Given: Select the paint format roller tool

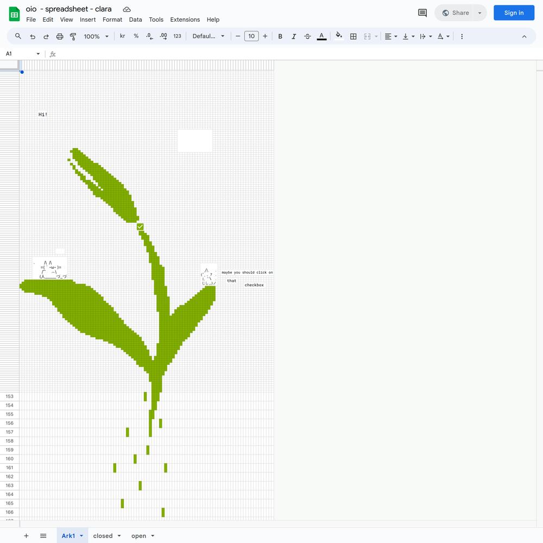Looking at the screenshot, I should 73,36.
